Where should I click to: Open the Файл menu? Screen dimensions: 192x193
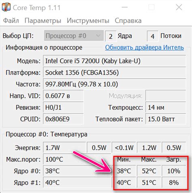11,21
